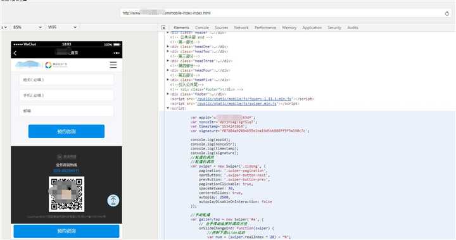Click the QR code image
Image resolution: width=456 pixels, height=240 pixels.
click(66, 194)
